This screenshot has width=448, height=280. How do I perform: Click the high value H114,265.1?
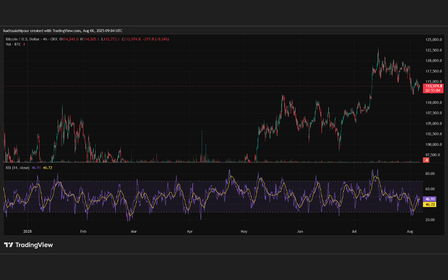(x=90, y=39)
